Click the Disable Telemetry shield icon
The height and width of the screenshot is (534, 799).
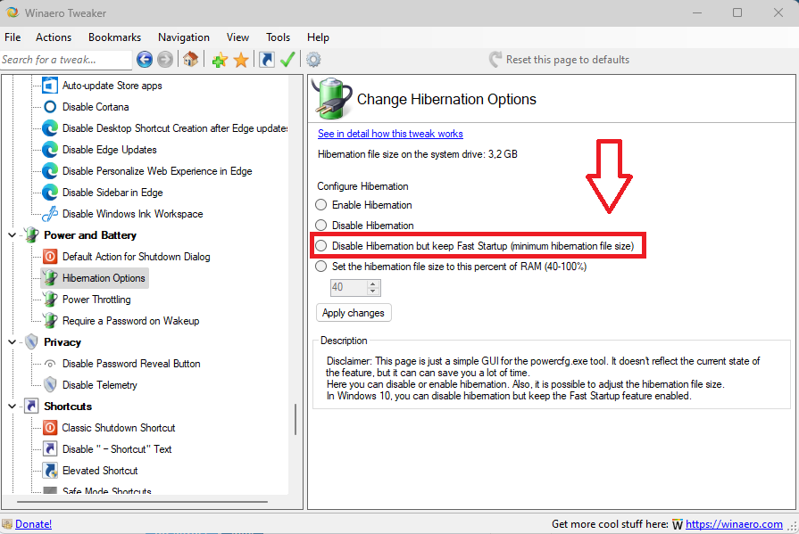pos(50,385)
